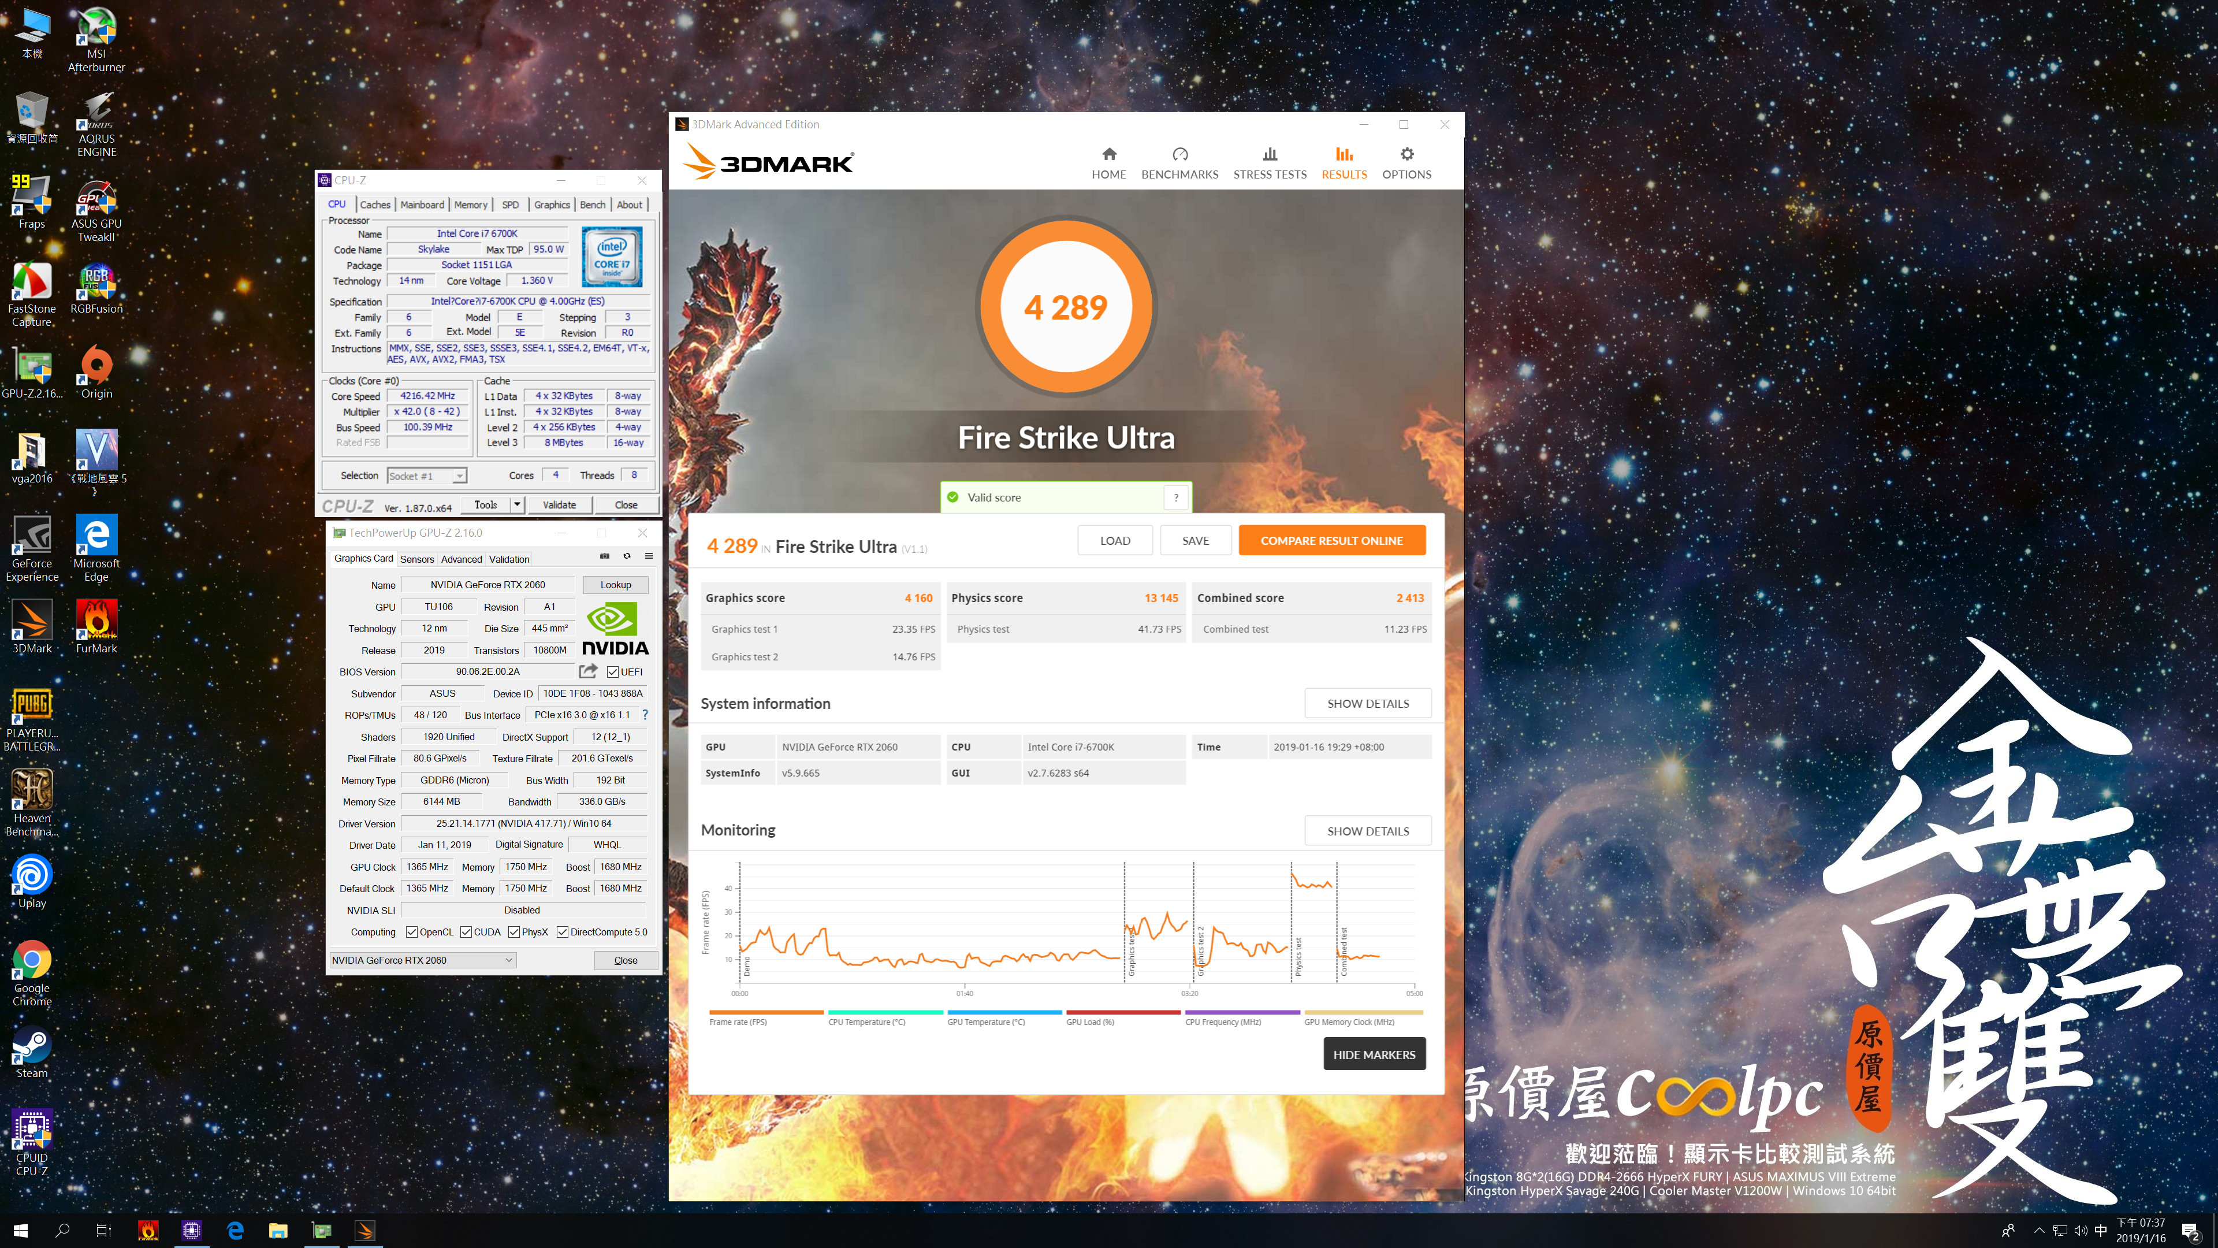
Task: Click the File Explorer taskbar icon
Action: click(277, 1230)
